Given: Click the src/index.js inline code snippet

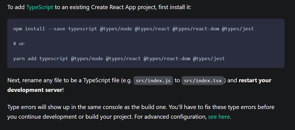Looking at the screenshot, I should click(153, 81).
